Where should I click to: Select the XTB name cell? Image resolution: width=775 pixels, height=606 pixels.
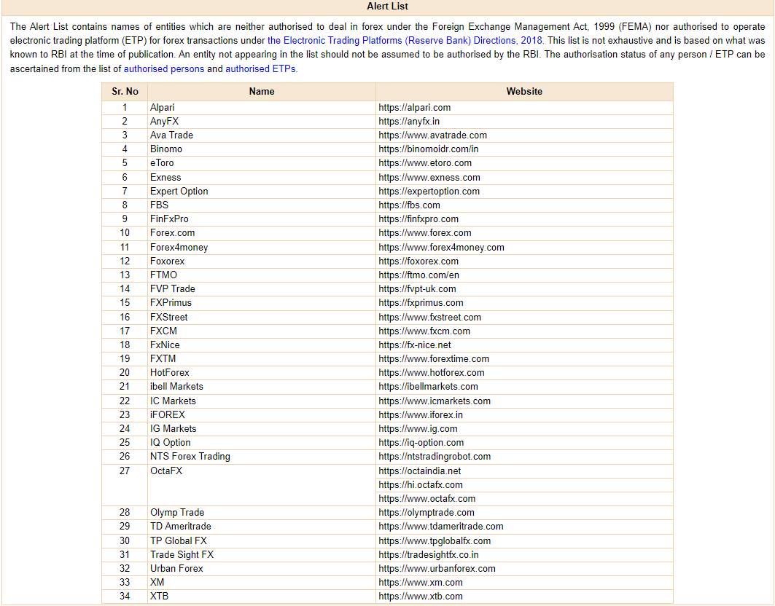click(x=262, y=596)
